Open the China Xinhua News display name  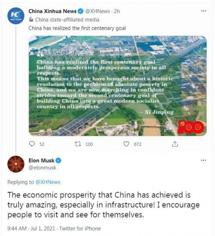click(x=52, y=11)
